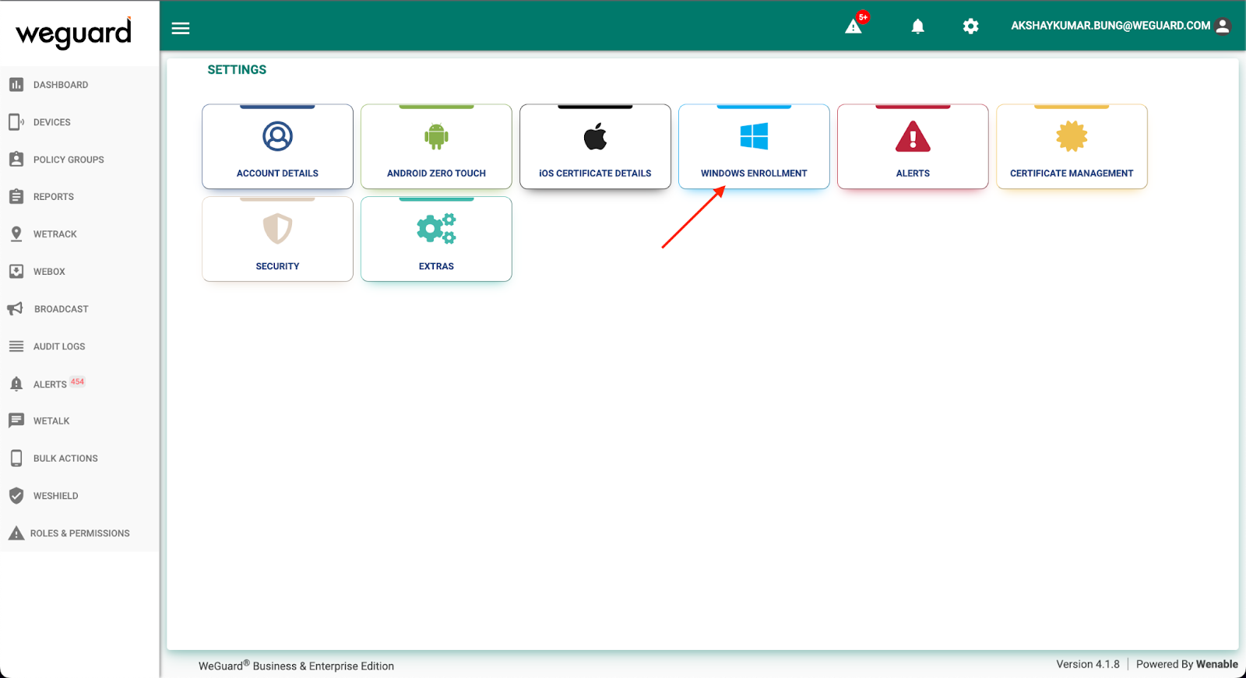Open Windows Enrollment card label
The height and width of the screenshot is (678, 1246).
(754, 174)
